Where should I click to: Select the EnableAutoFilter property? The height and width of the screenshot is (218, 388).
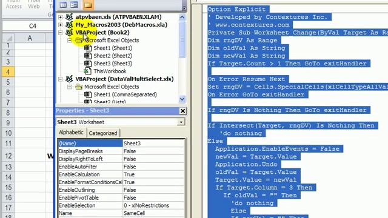click(x=90, y=167)
